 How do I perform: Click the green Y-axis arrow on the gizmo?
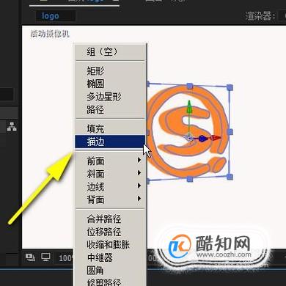pyautogui.click(x=189, y=108)
